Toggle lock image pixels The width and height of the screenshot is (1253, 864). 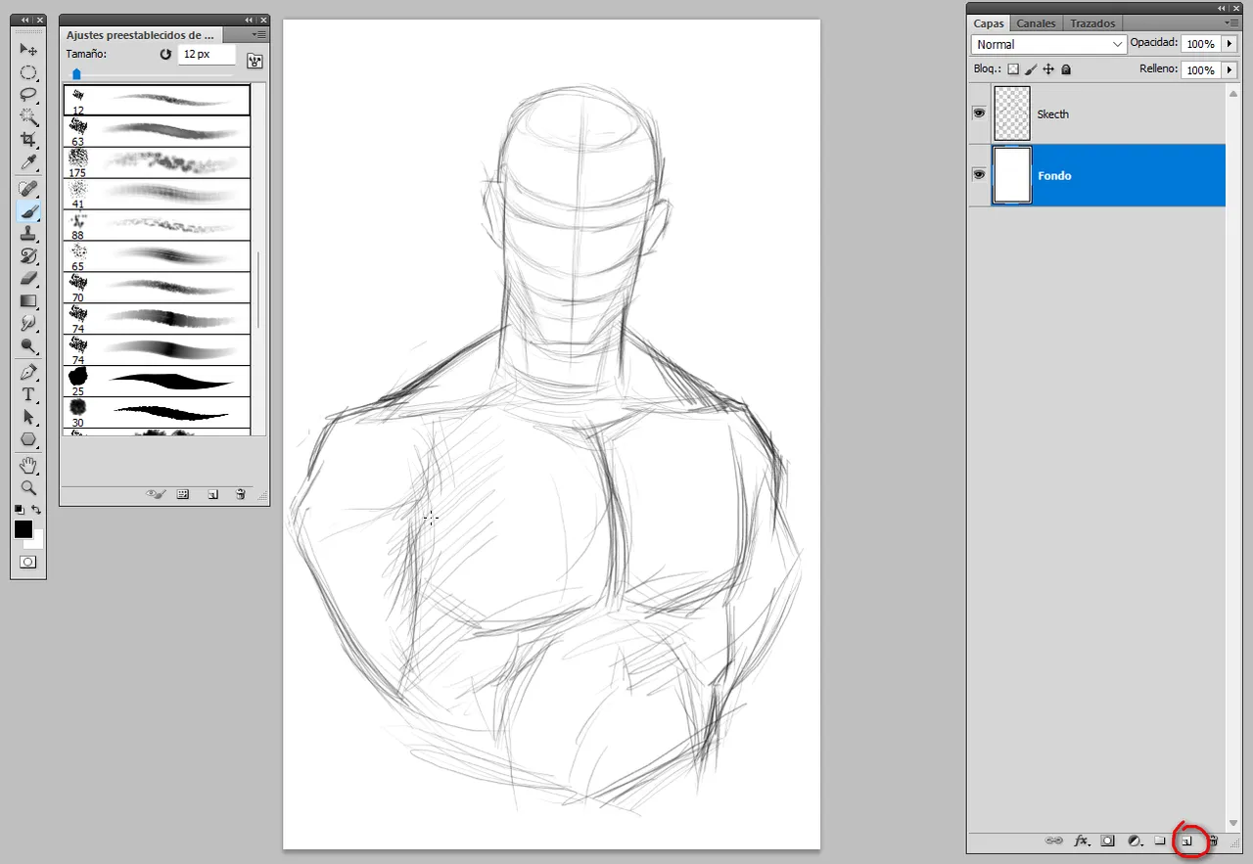coord(1031,69)
